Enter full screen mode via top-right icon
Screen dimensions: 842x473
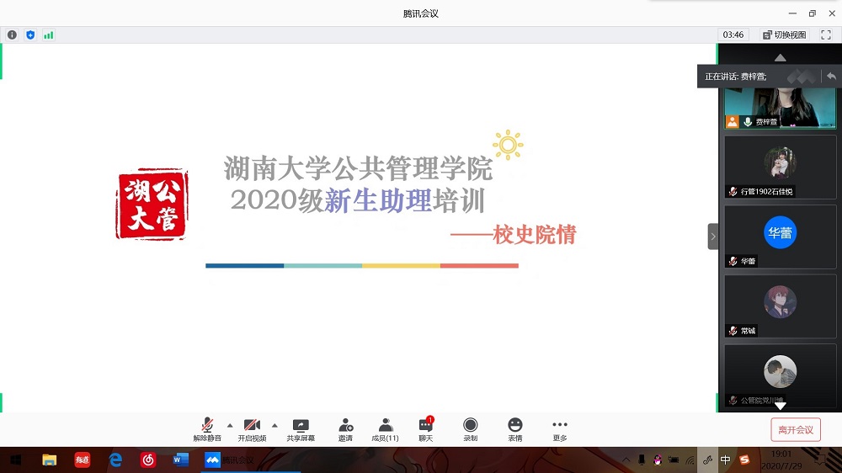tap(826, 35)
